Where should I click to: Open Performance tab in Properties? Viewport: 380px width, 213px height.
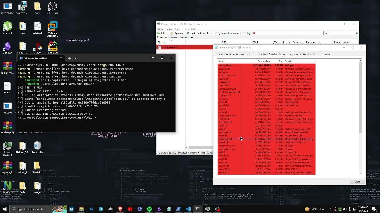point(242,54)
